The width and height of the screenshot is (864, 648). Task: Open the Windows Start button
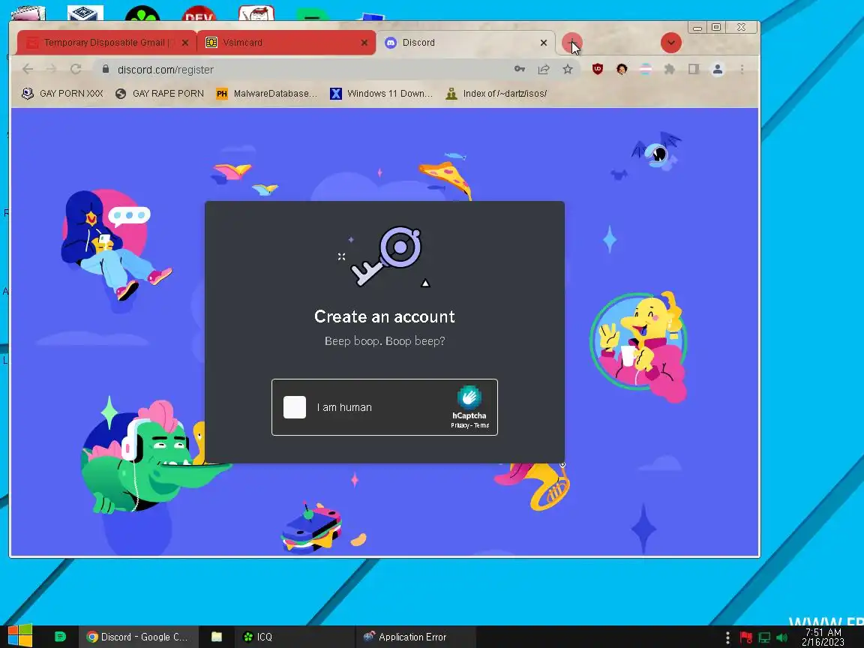tap(19, 637)
